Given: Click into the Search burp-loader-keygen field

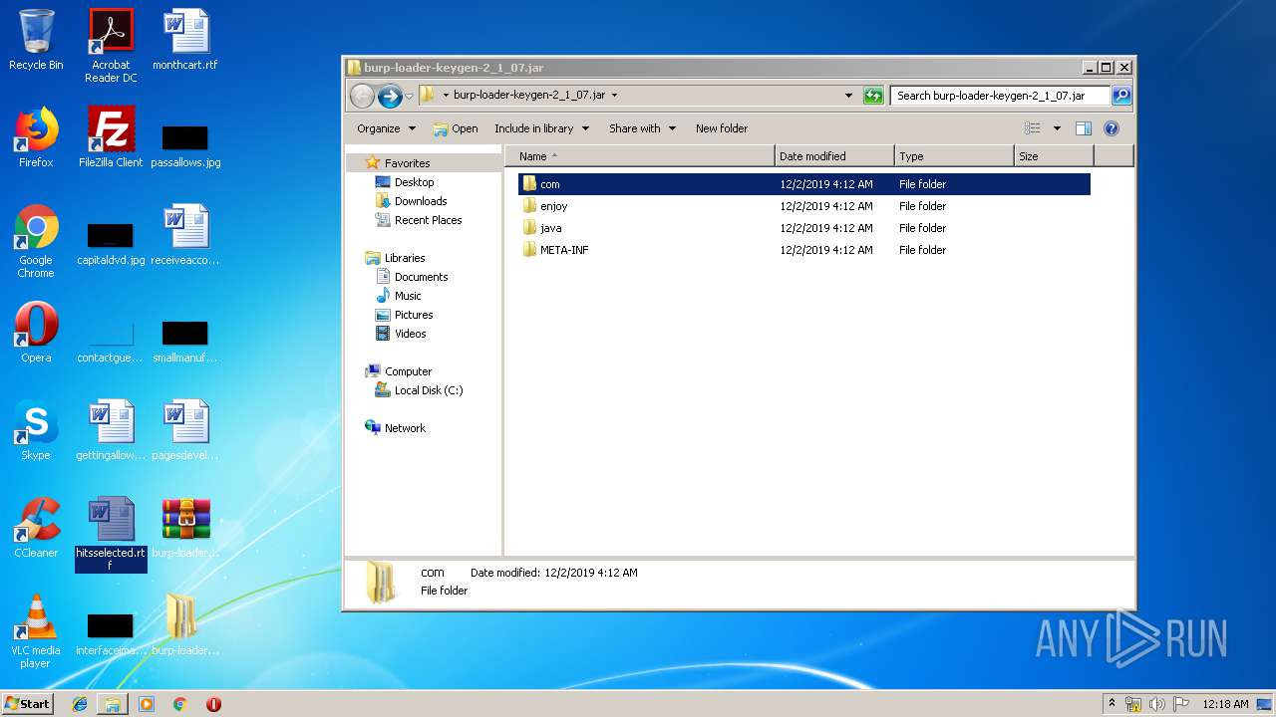Looking at the screenshot, I should point(1000,96).
